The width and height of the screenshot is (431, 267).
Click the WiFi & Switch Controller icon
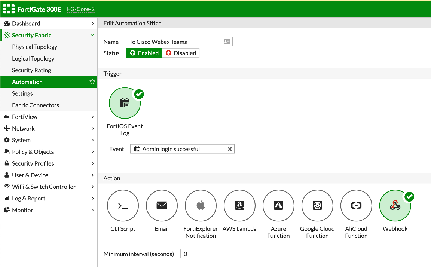coord(7,186)
